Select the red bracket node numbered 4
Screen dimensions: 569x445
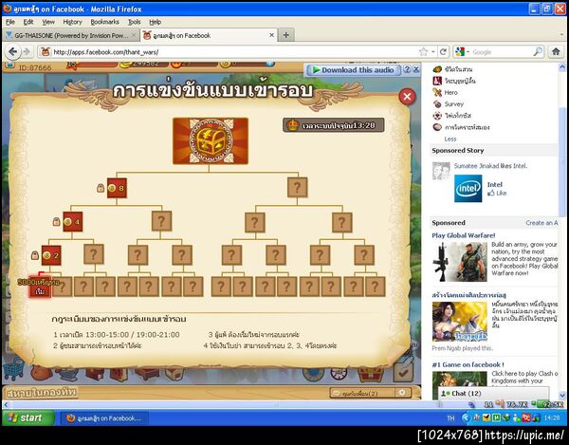click(73, 221)
